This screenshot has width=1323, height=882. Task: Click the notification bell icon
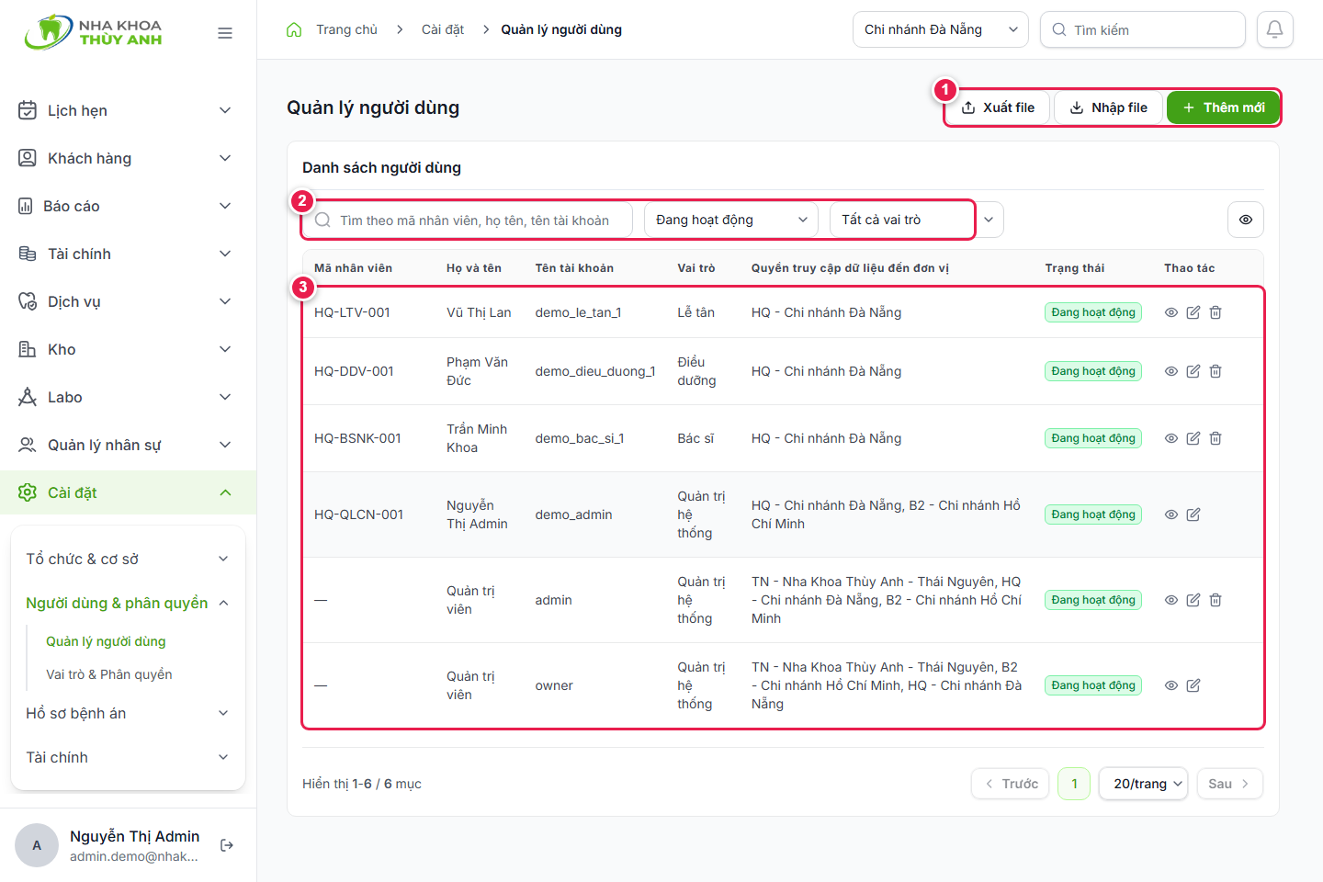coord(1274,29)
